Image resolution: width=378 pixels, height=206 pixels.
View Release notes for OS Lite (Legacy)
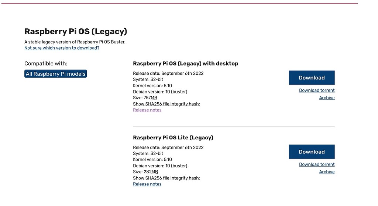[x=147, y=184]
